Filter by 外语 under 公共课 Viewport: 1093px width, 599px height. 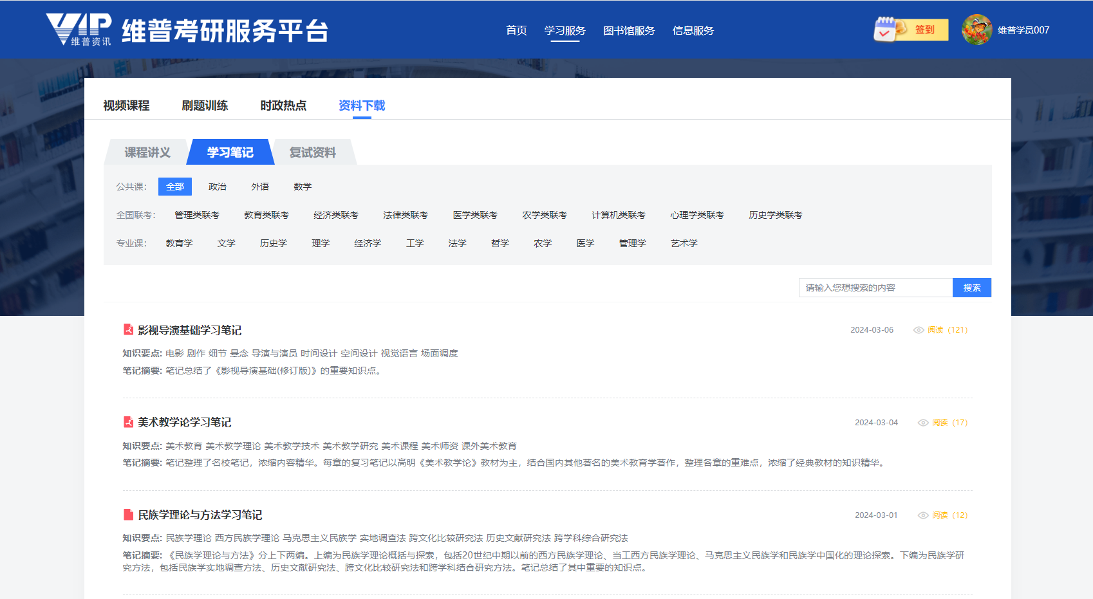pyautogui.click(x=260, y=187)
